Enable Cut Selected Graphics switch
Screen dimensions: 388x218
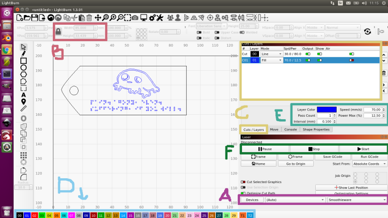coord(243,182)
